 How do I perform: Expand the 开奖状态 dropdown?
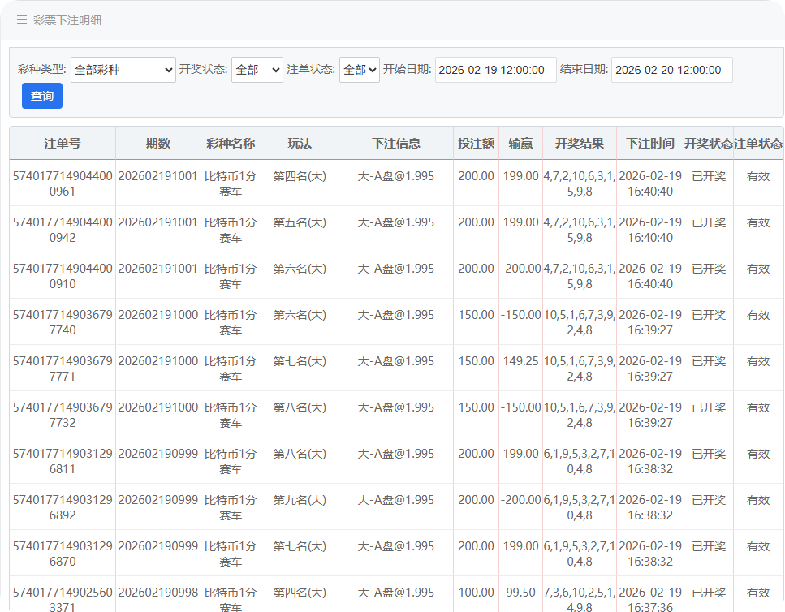click(x=257, y=70)
